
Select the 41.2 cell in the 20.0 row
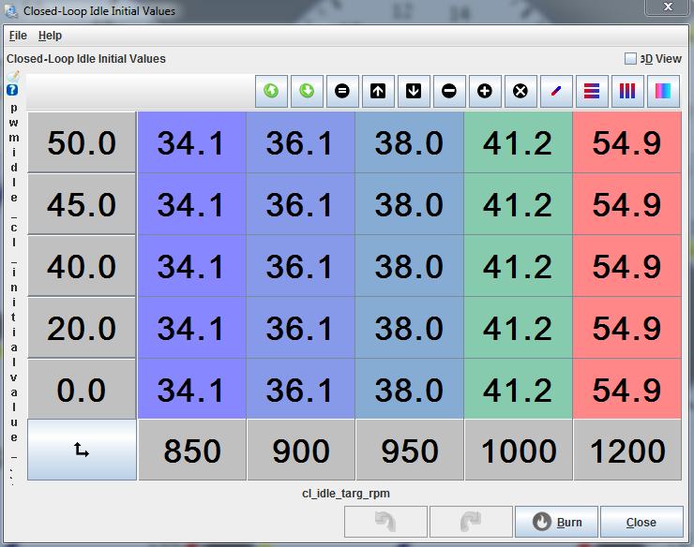tap(519, 328)
